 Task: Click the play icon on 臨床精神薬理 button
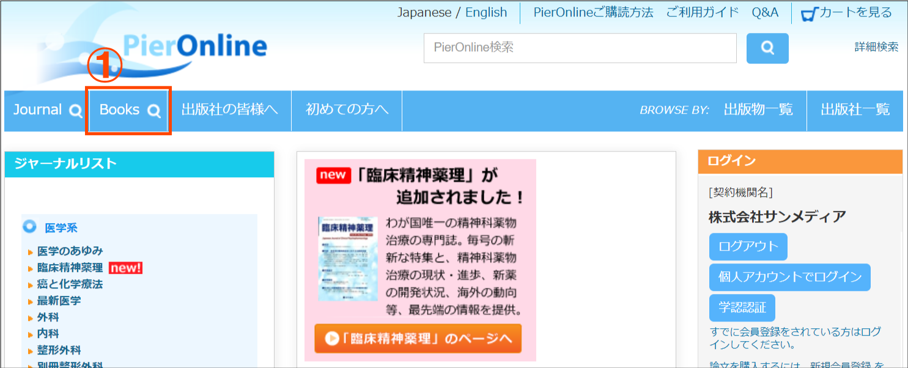[x=332, y=338]
